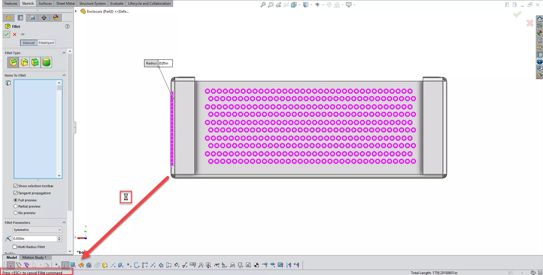This screenshot has height=275, width=543.
Task: Accept the fillet with the green checkmark
Action: click(x=6, y=34)
